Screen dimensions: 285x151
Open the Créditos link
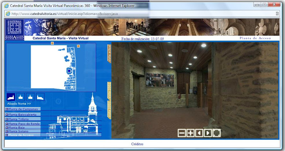coord(137,144)
